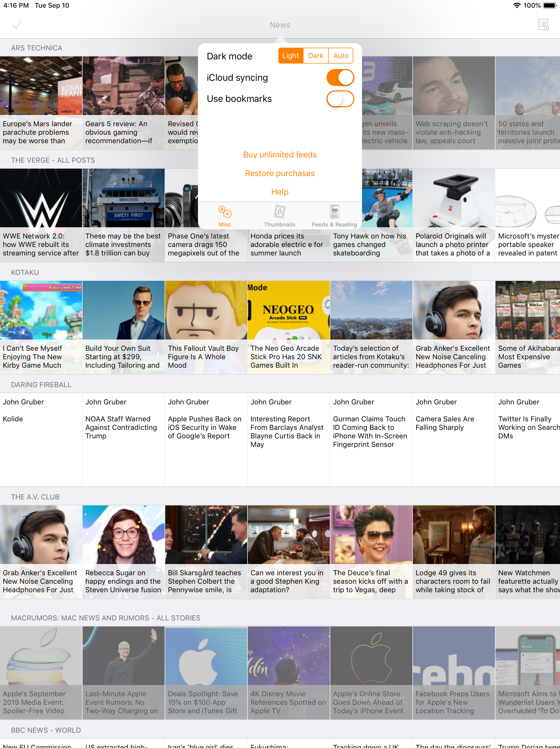
Task: Tap the Wi-Fi status icon
Action: point(517,5)
